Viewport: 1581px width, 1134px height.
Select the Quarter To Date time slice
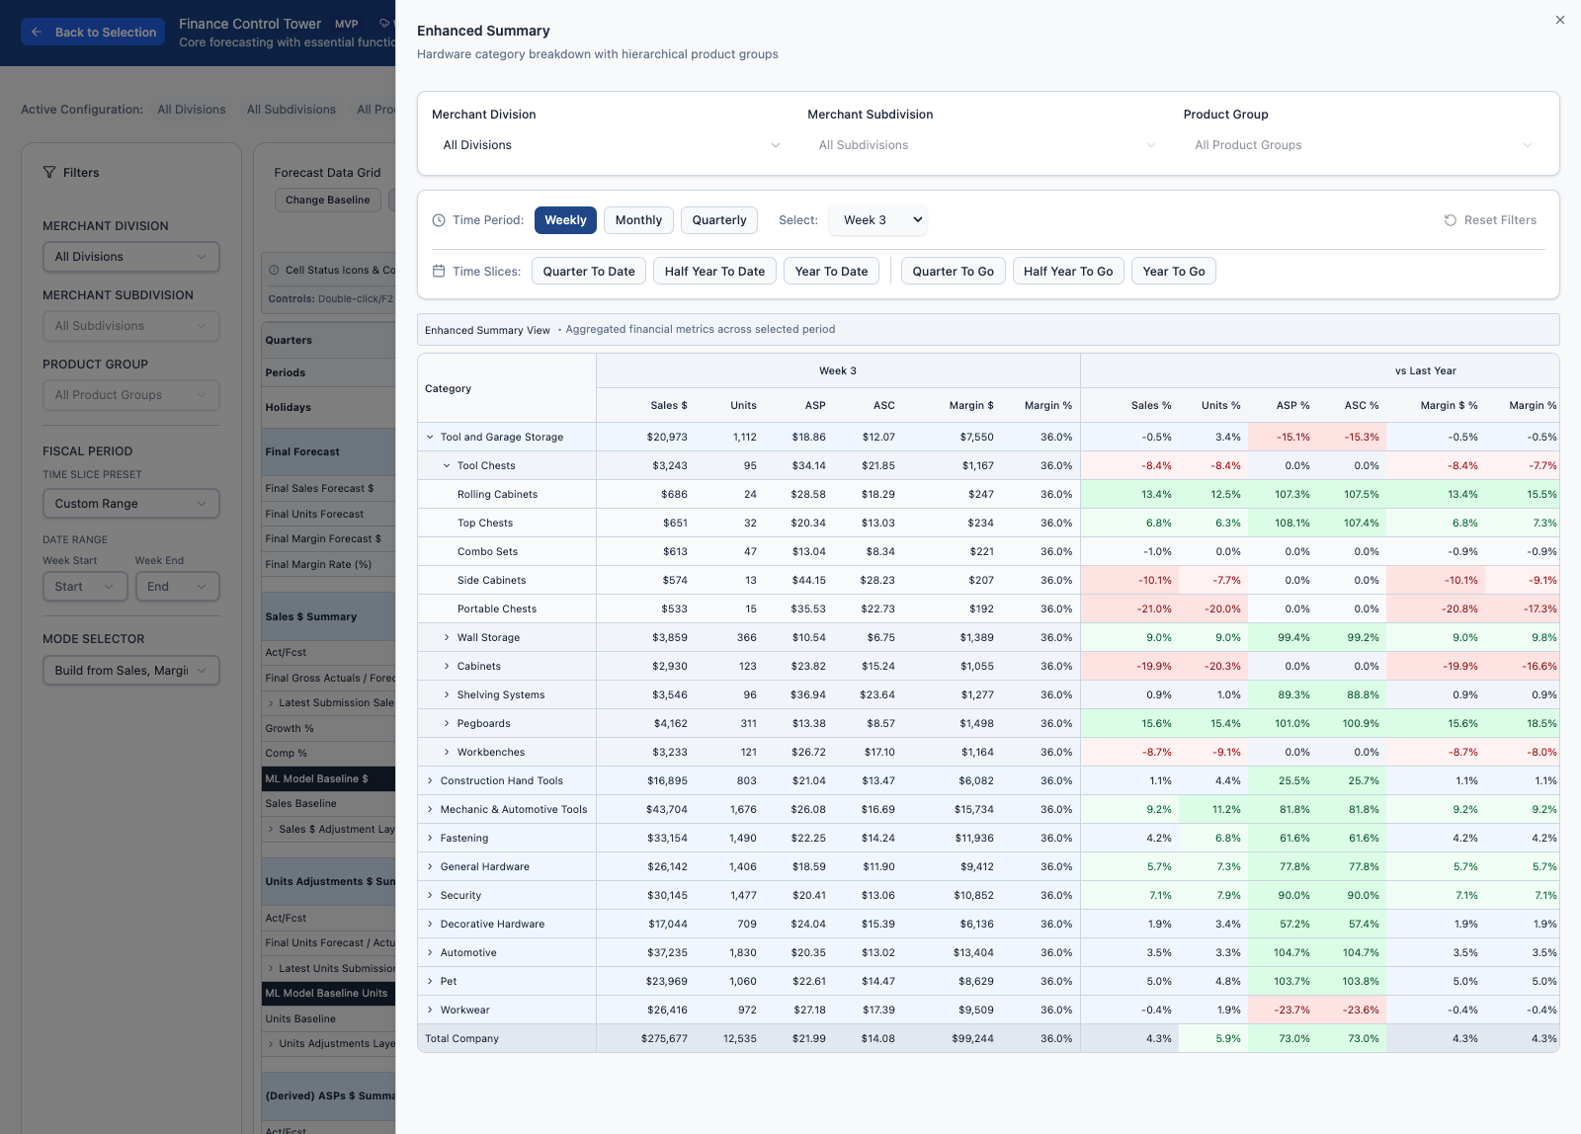[588, 271]
